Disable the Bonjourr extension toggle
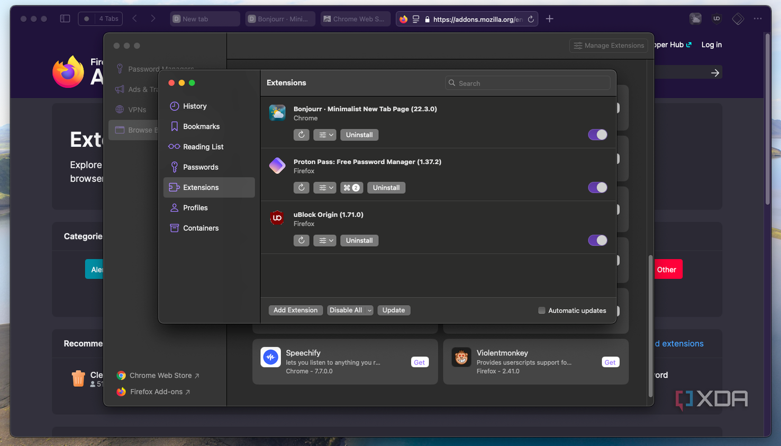Image resolution: width=781 pixels, height=446 pixels. tap(597, 135)
